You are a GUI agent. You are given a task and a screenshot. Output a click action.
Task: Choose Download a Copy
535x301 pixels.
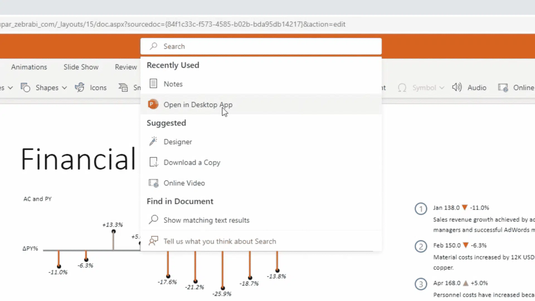192,162
